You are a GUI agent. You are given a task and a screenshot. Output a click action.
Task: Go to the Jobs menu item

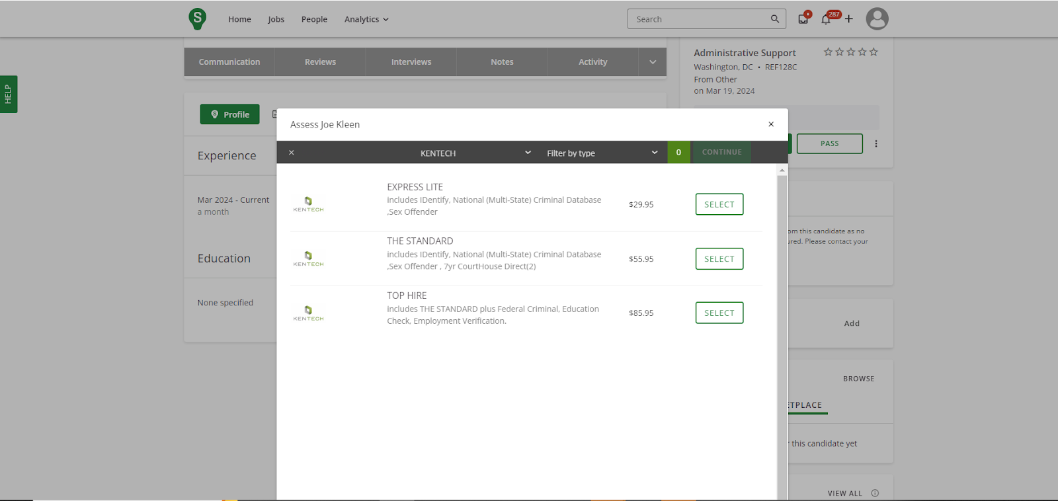pos(276,19)
